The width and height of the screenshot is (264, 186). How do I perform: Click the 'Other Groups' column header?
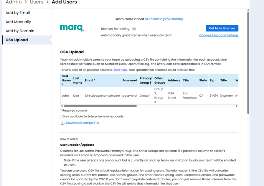[160, 80]
